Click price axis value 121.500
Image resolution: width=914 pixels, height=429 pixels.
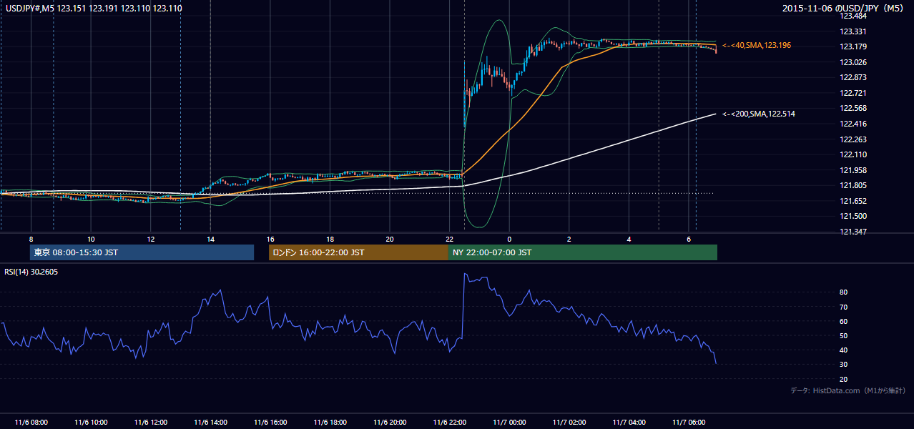[853, 216]
